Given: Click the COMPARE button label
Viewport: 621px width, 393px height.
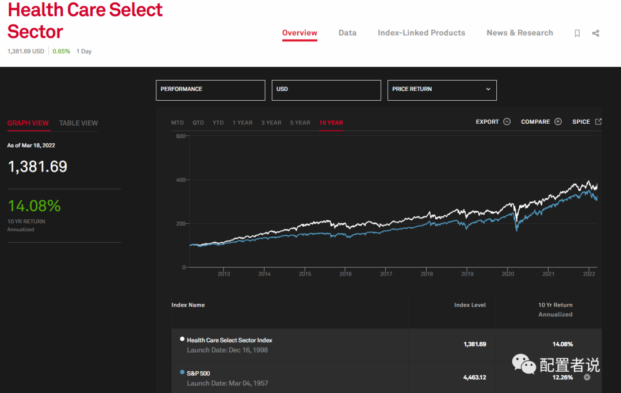Looking at the screenshot, I should [535, 121].
